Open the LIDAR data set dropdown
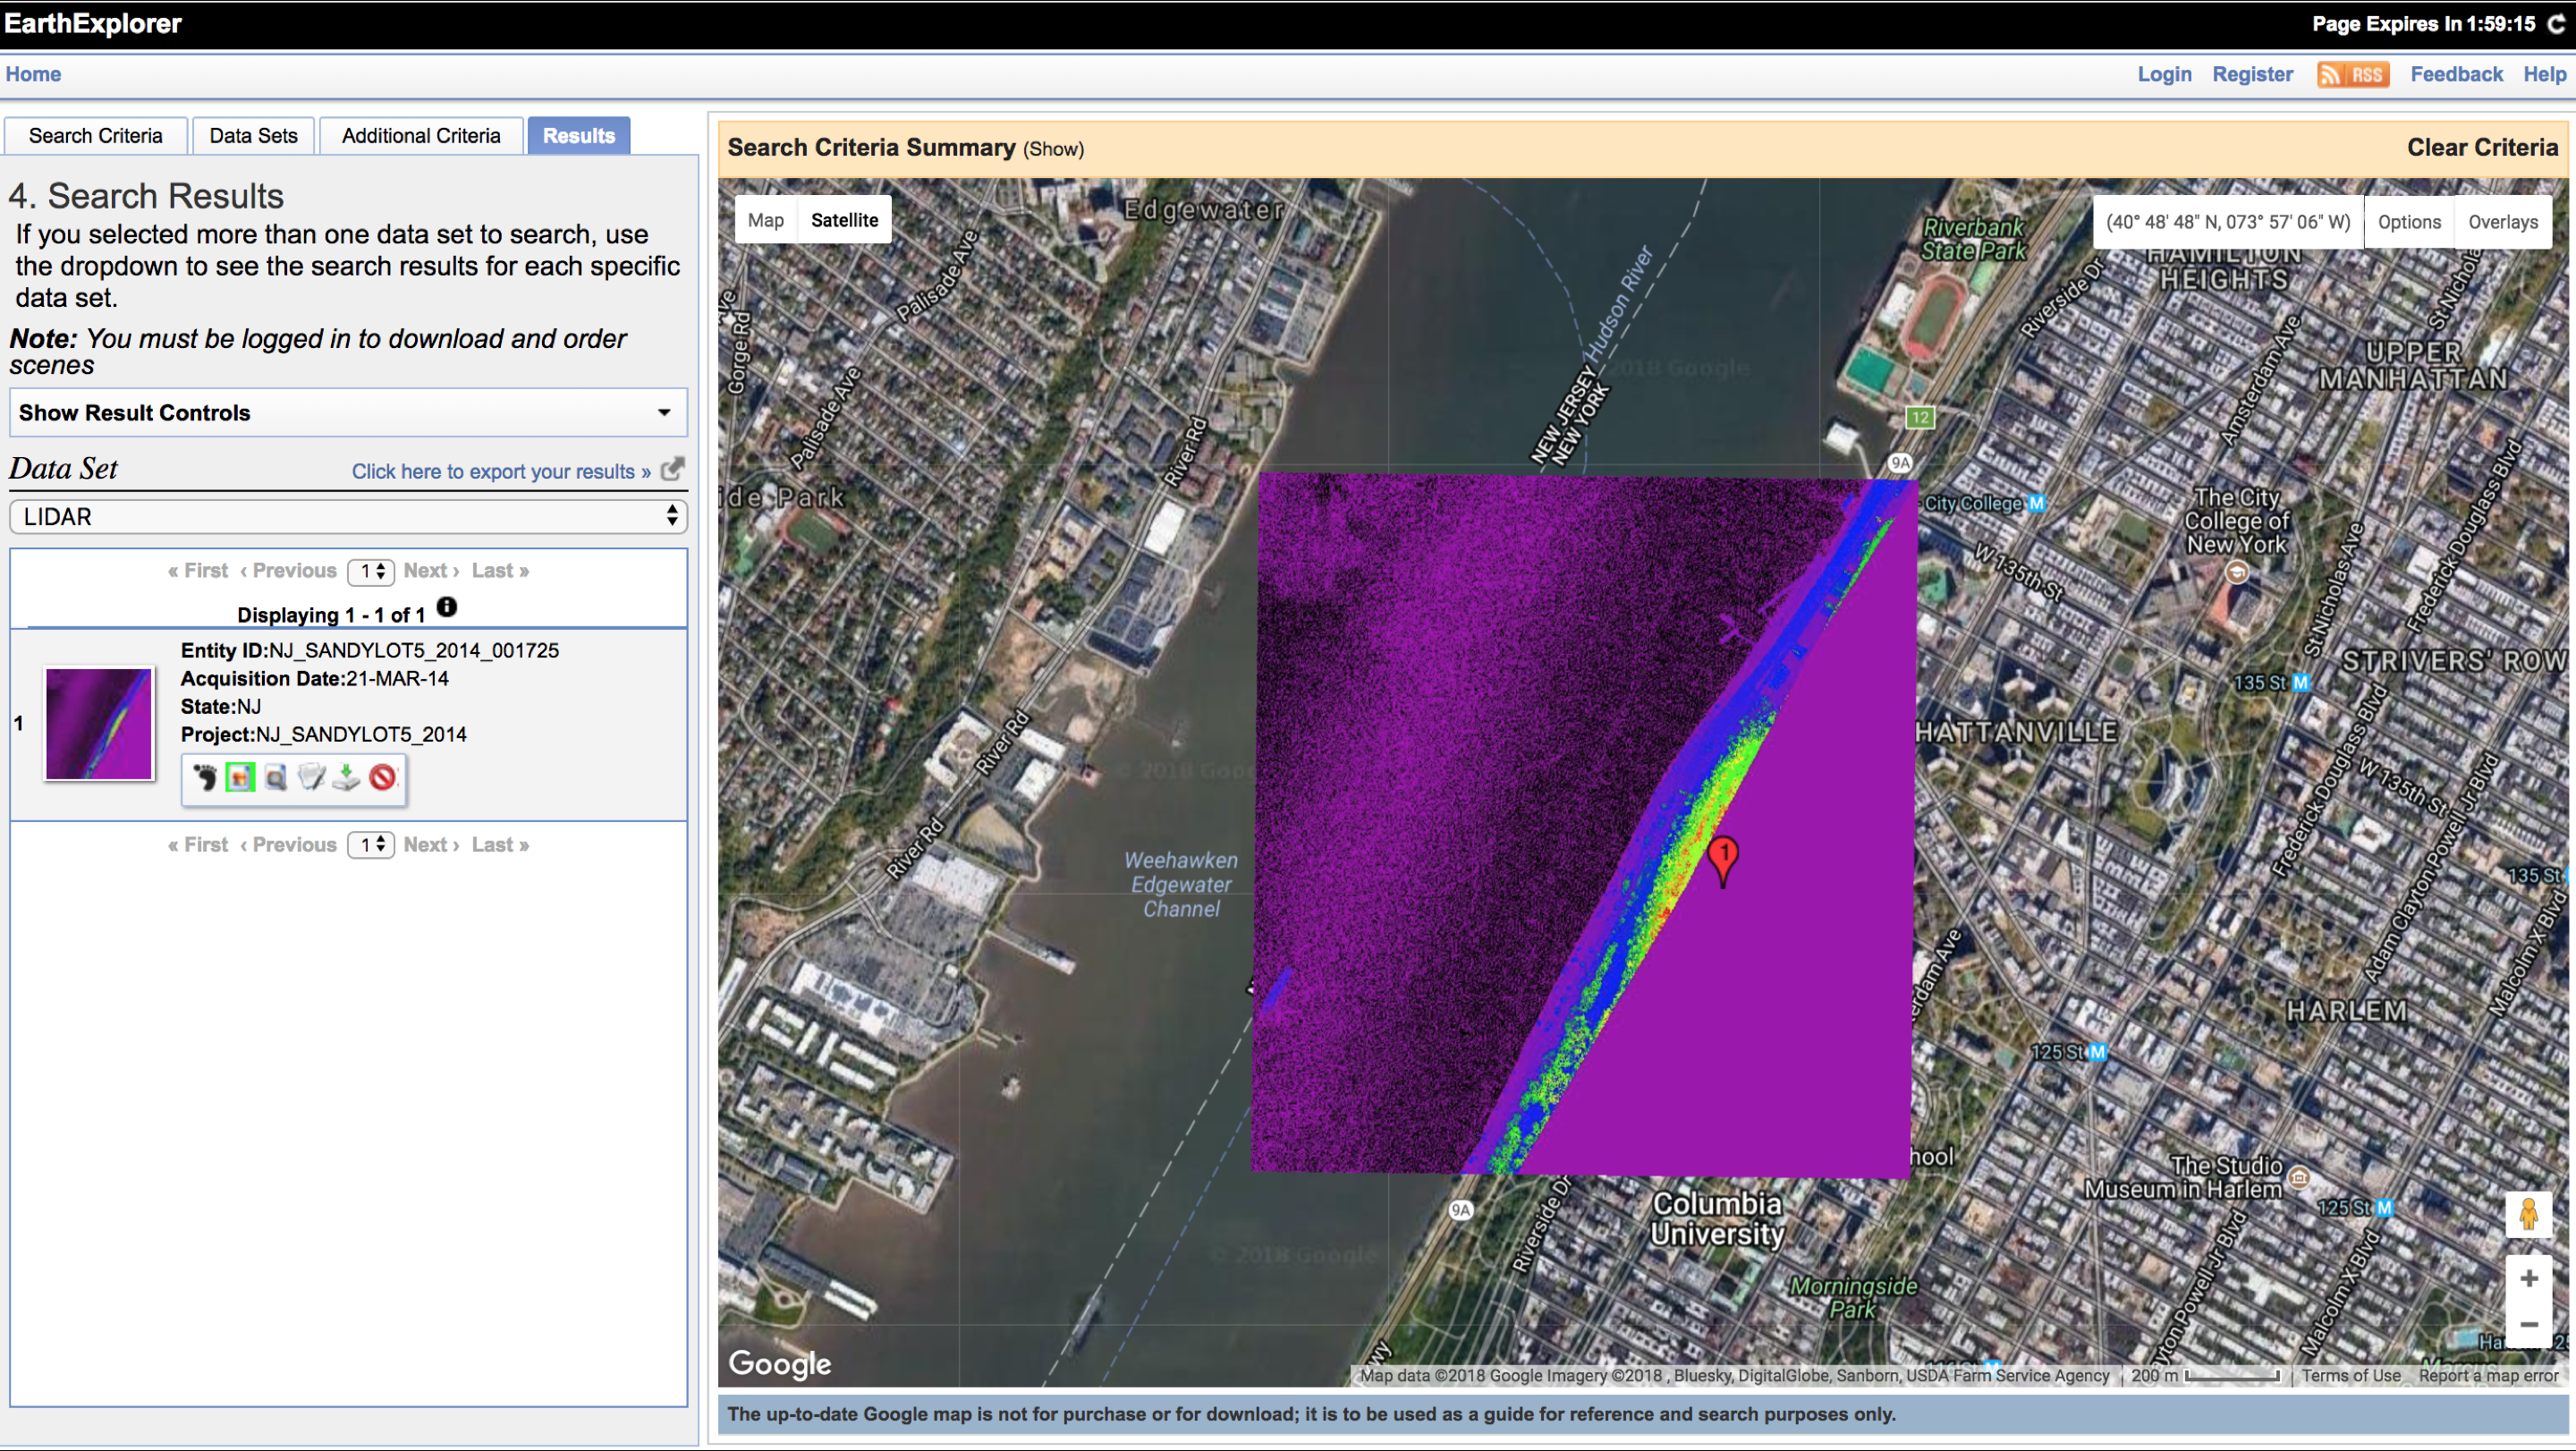Viewport: 2576px width, 1451px height. tap(348, 517)
